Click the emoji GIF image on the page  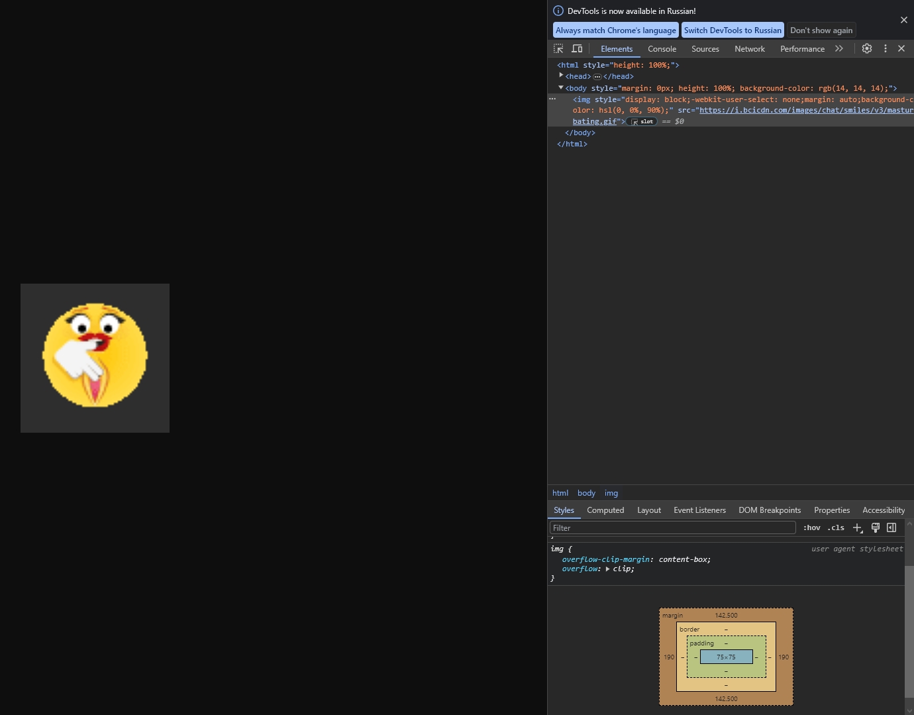coord(95,358)
